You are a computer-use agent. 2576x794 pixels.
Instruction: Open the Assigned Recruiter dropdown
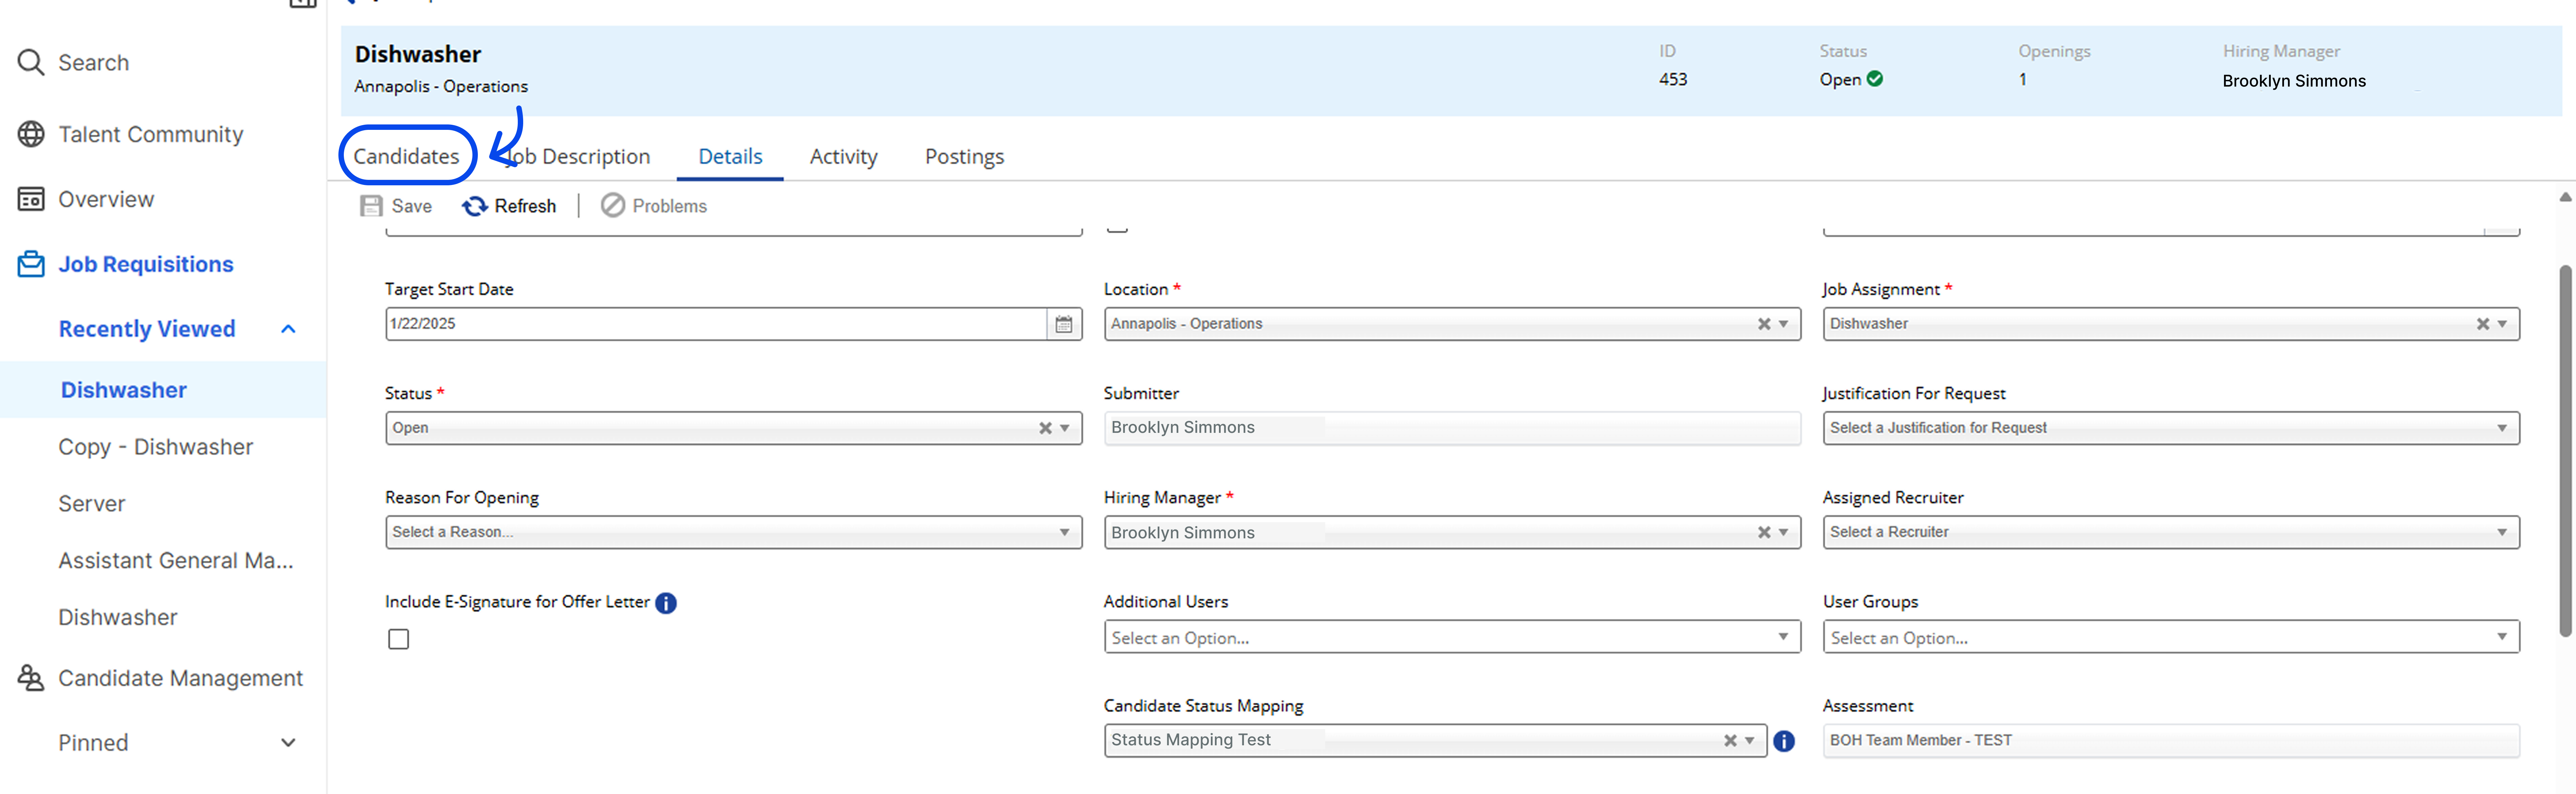[x=2502, y=532]
